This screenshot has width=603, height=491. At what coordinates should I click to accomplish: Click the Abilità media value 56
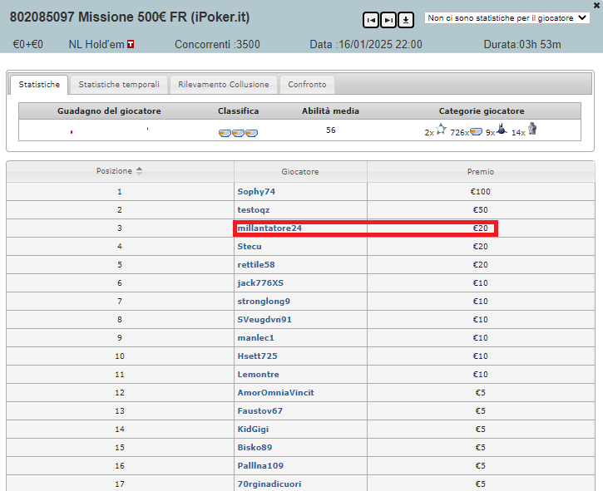pos(331,130)
